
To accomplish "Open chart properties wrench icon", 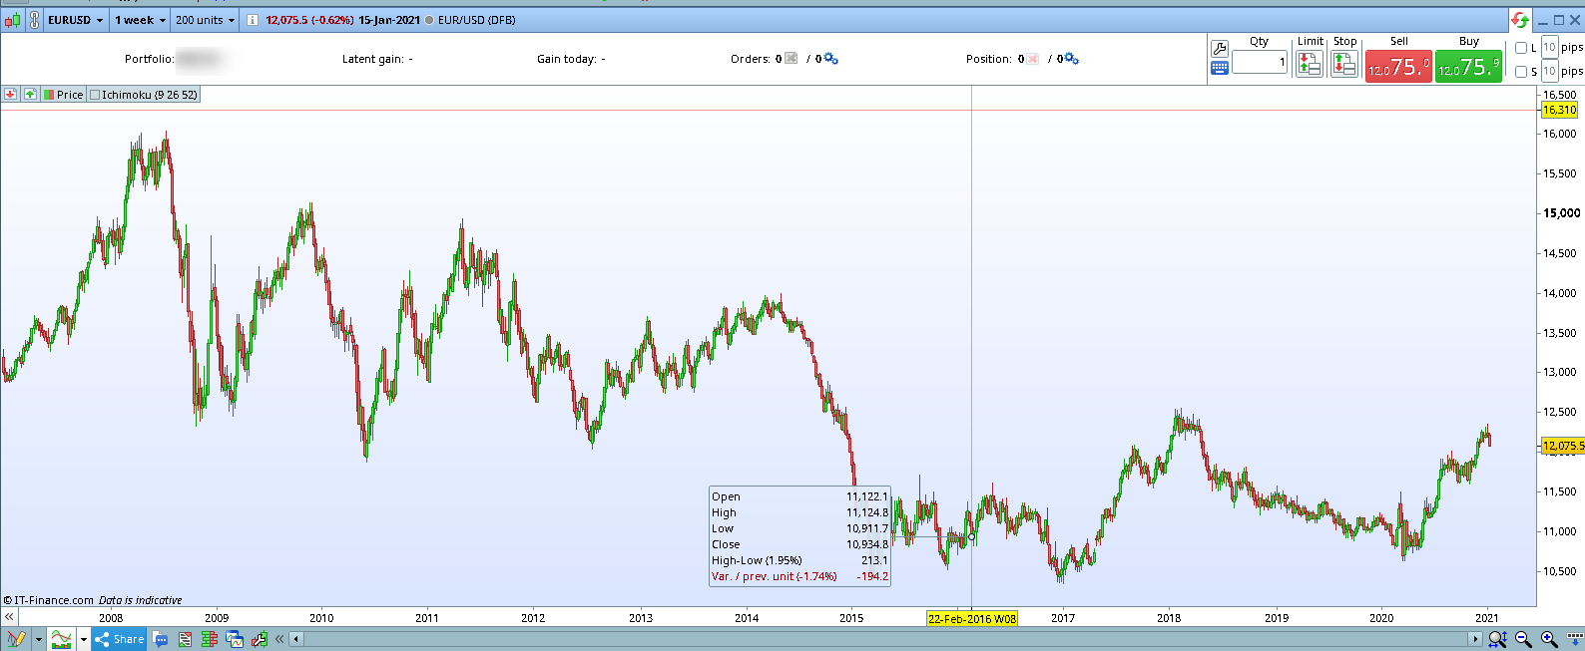I will pyautogui.click(x=260, y=639).
